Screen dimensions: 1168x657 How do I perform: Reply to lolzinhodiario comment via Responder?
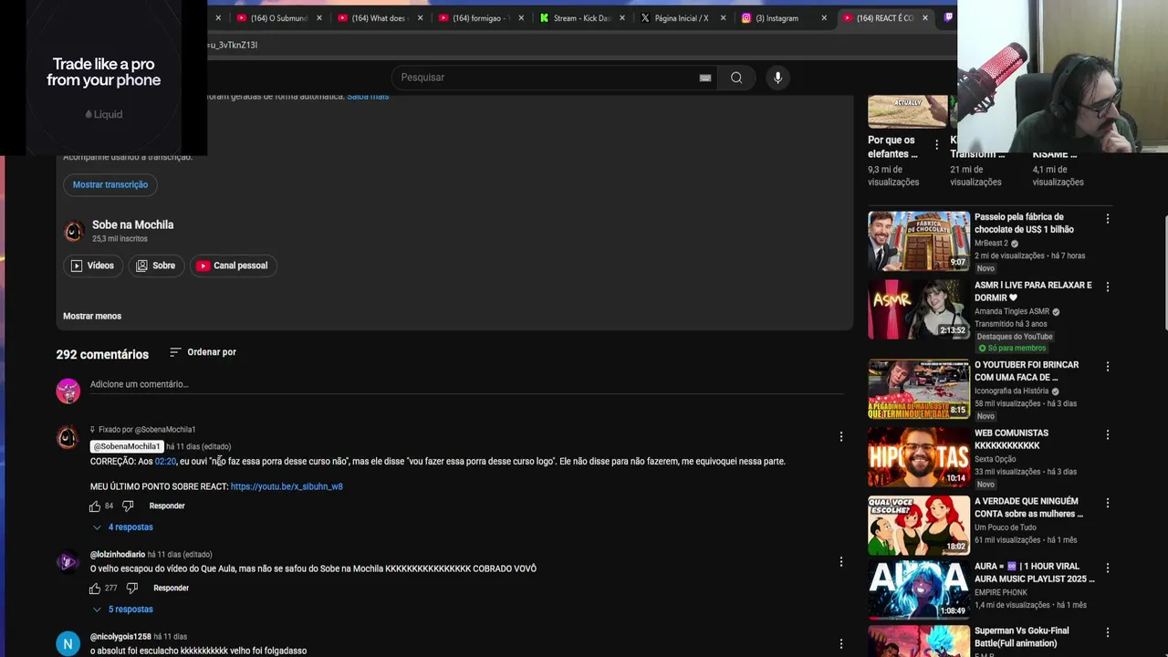click(171, 588)
